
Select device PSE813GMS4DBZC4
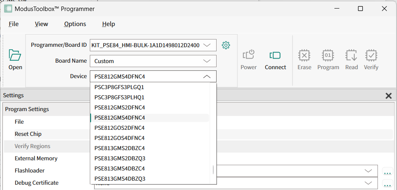tap(150, 168)
